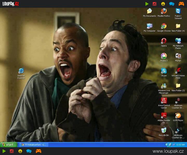Image resolution: width=187 pixels, height=155 pixels.
Task: Select the VirtualDJ Home FREE shortcut
Action: tap(178, 73)
